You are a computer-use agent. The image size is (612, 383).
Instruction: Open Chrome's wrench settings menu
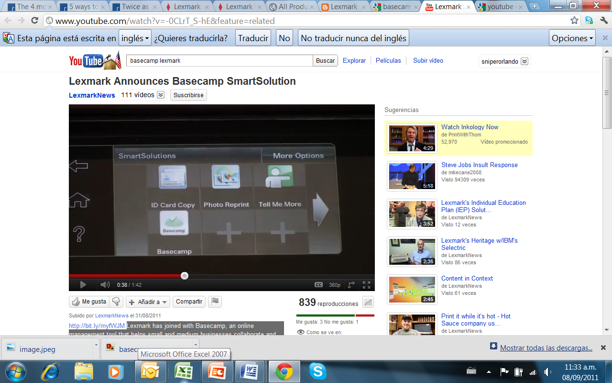[603, 21]
